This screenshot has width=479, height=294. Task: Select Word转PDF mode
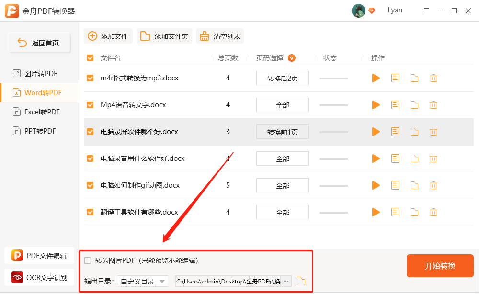tap(39, 92)
